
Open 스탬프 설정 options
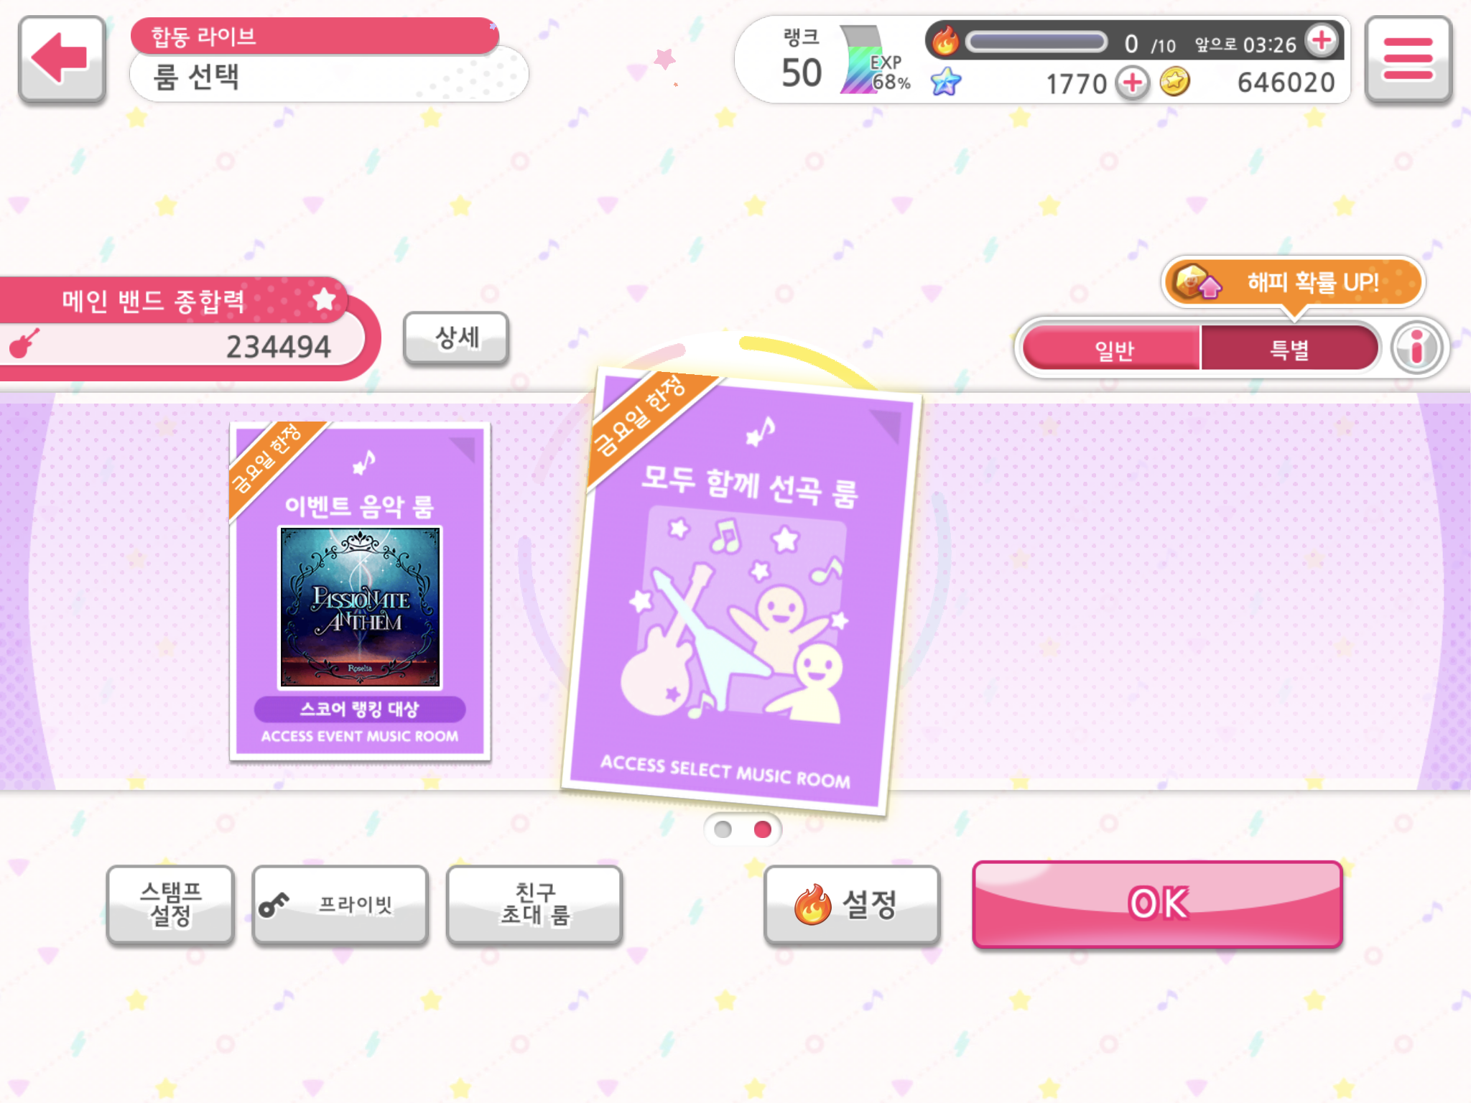tap(170, 904)
